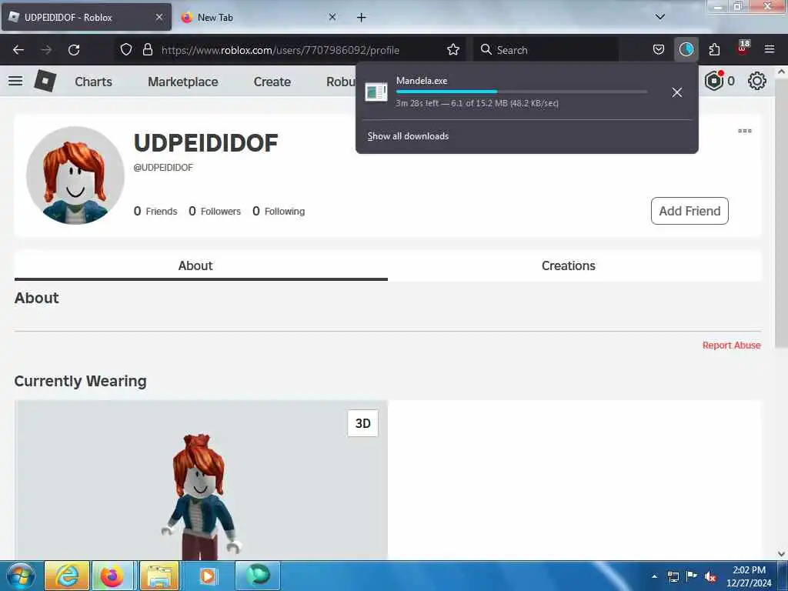Select the UDPEIDIDOF - Roblox browser tab

point(86,17)
